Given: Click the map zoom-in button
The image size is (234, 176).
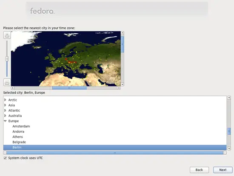Looking at the screenshot, I should [7, 35].
